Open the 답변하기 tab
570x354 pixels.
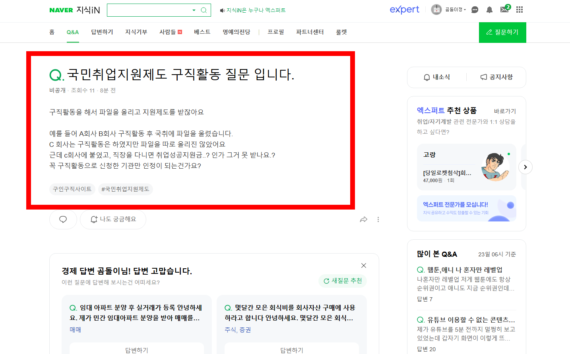tap(102, 32)
